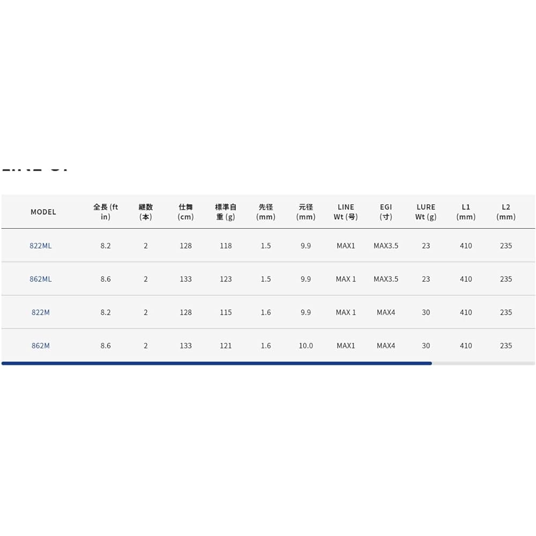Click the EGI (寸) column header

click(x=385, y=212)
